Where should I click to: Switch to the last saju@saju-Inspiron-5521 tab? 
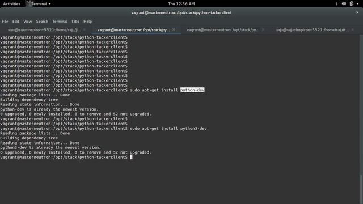(313, 30)
